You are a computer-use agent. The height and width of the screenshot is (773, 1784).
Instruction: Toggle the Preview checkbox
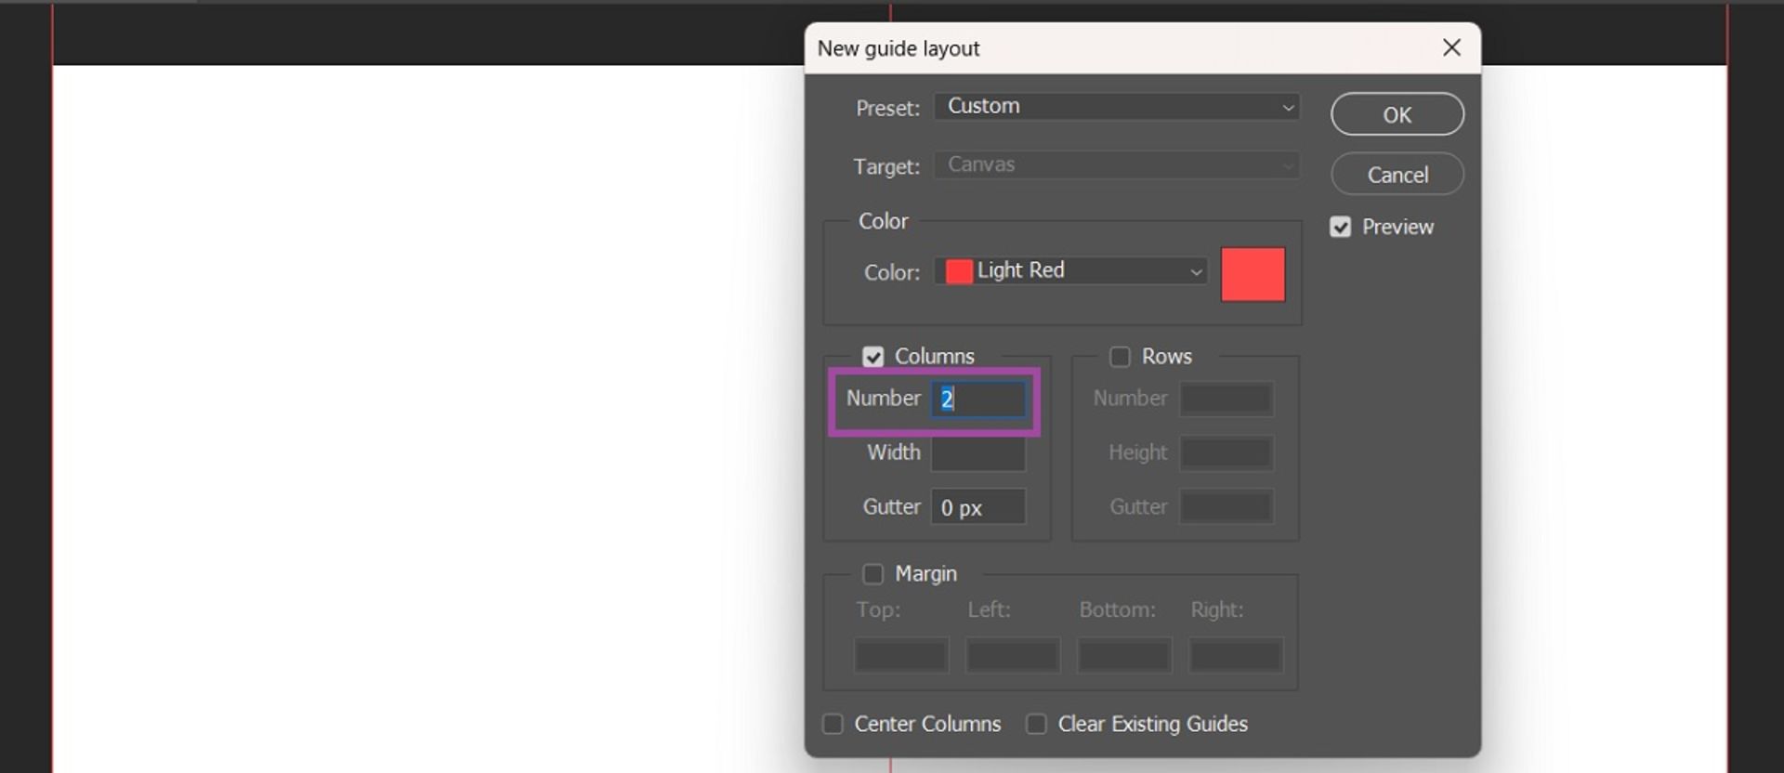pos(1340,227)
